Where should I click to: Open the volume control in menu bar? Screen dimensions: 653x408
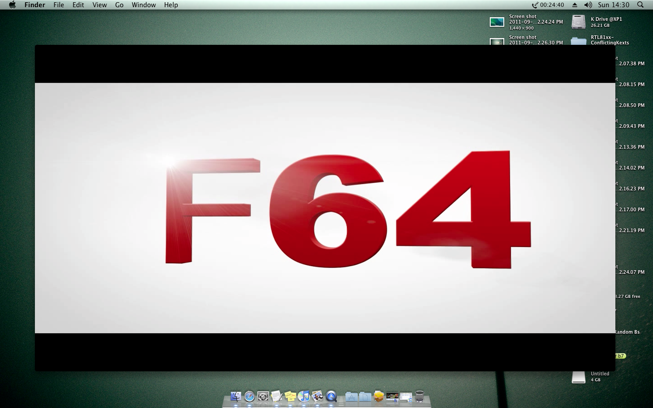[588, 5]
